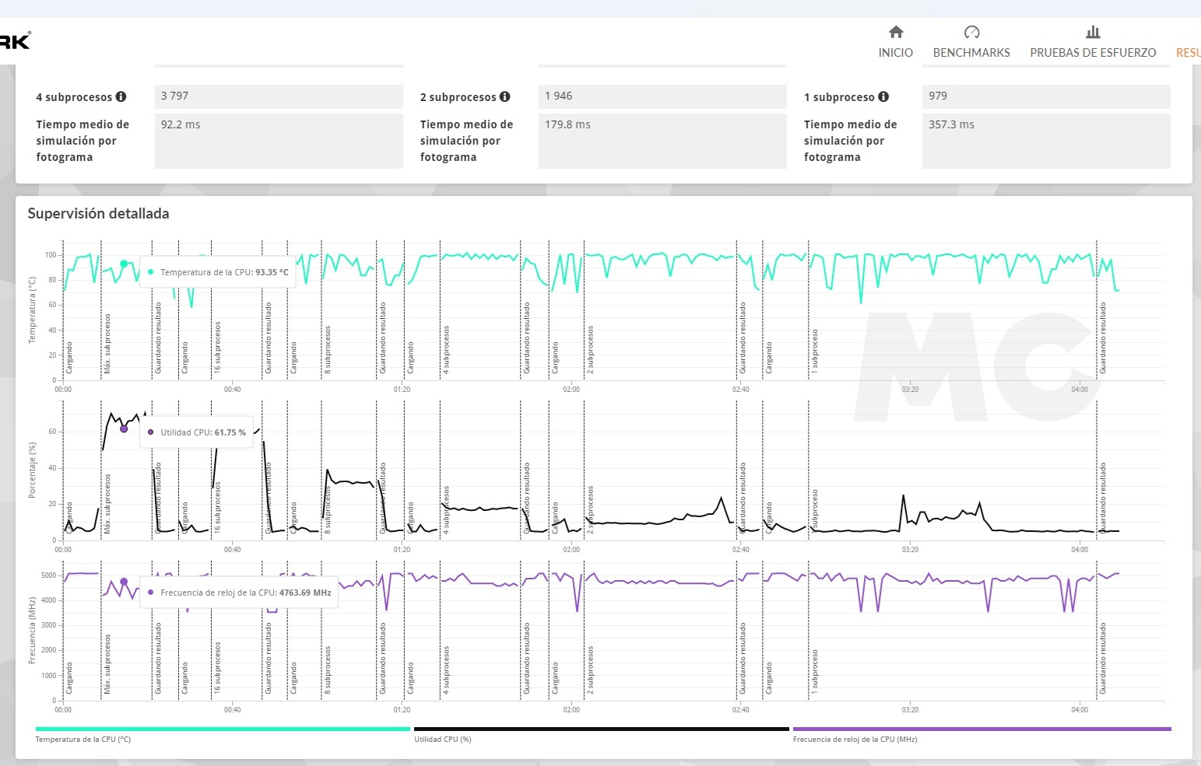Go to PRUEBAS DE ESFUERZO section
This screenshot has height=766, width=1201.
(x=1093, y=53)
